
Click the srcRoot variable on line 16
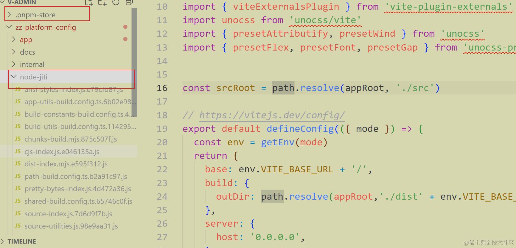tap(236, 88)
